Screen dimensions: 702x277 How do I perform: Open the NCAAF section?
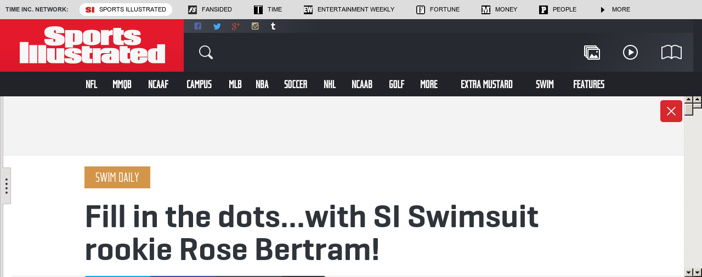[x=158, y=84]
